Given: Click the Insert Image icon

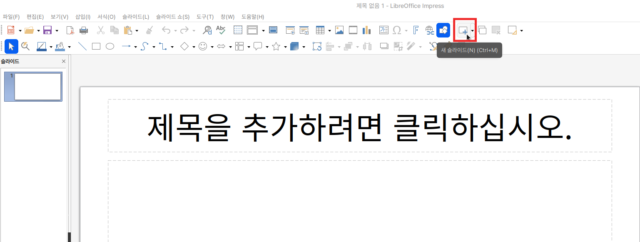Looking at the screenshot, I should point(339,30).
